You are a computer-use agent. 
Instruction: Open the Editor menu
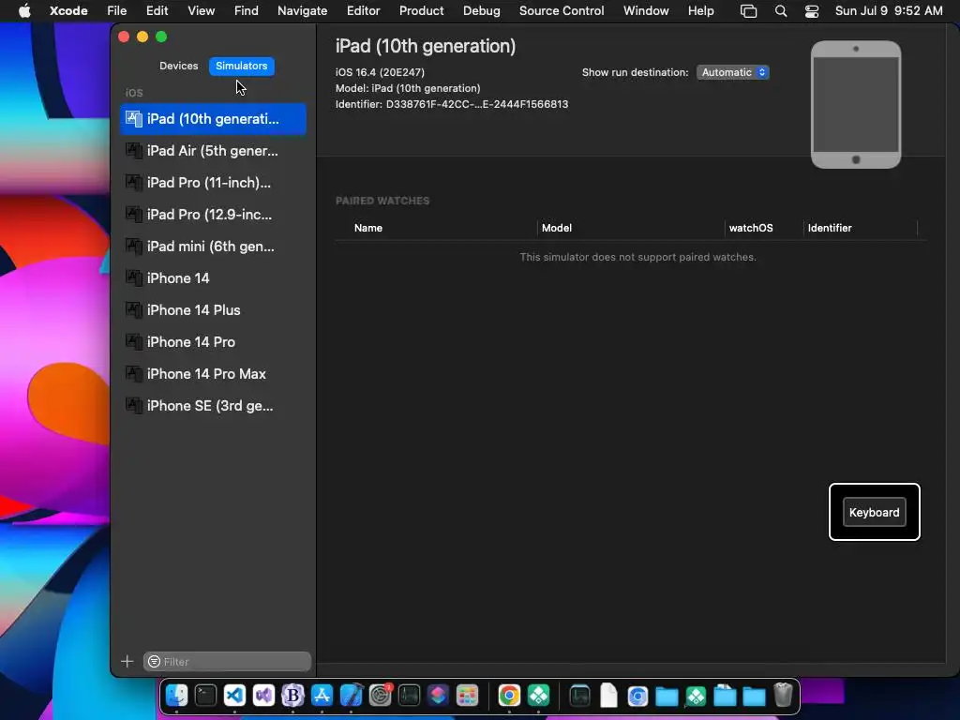363,11
